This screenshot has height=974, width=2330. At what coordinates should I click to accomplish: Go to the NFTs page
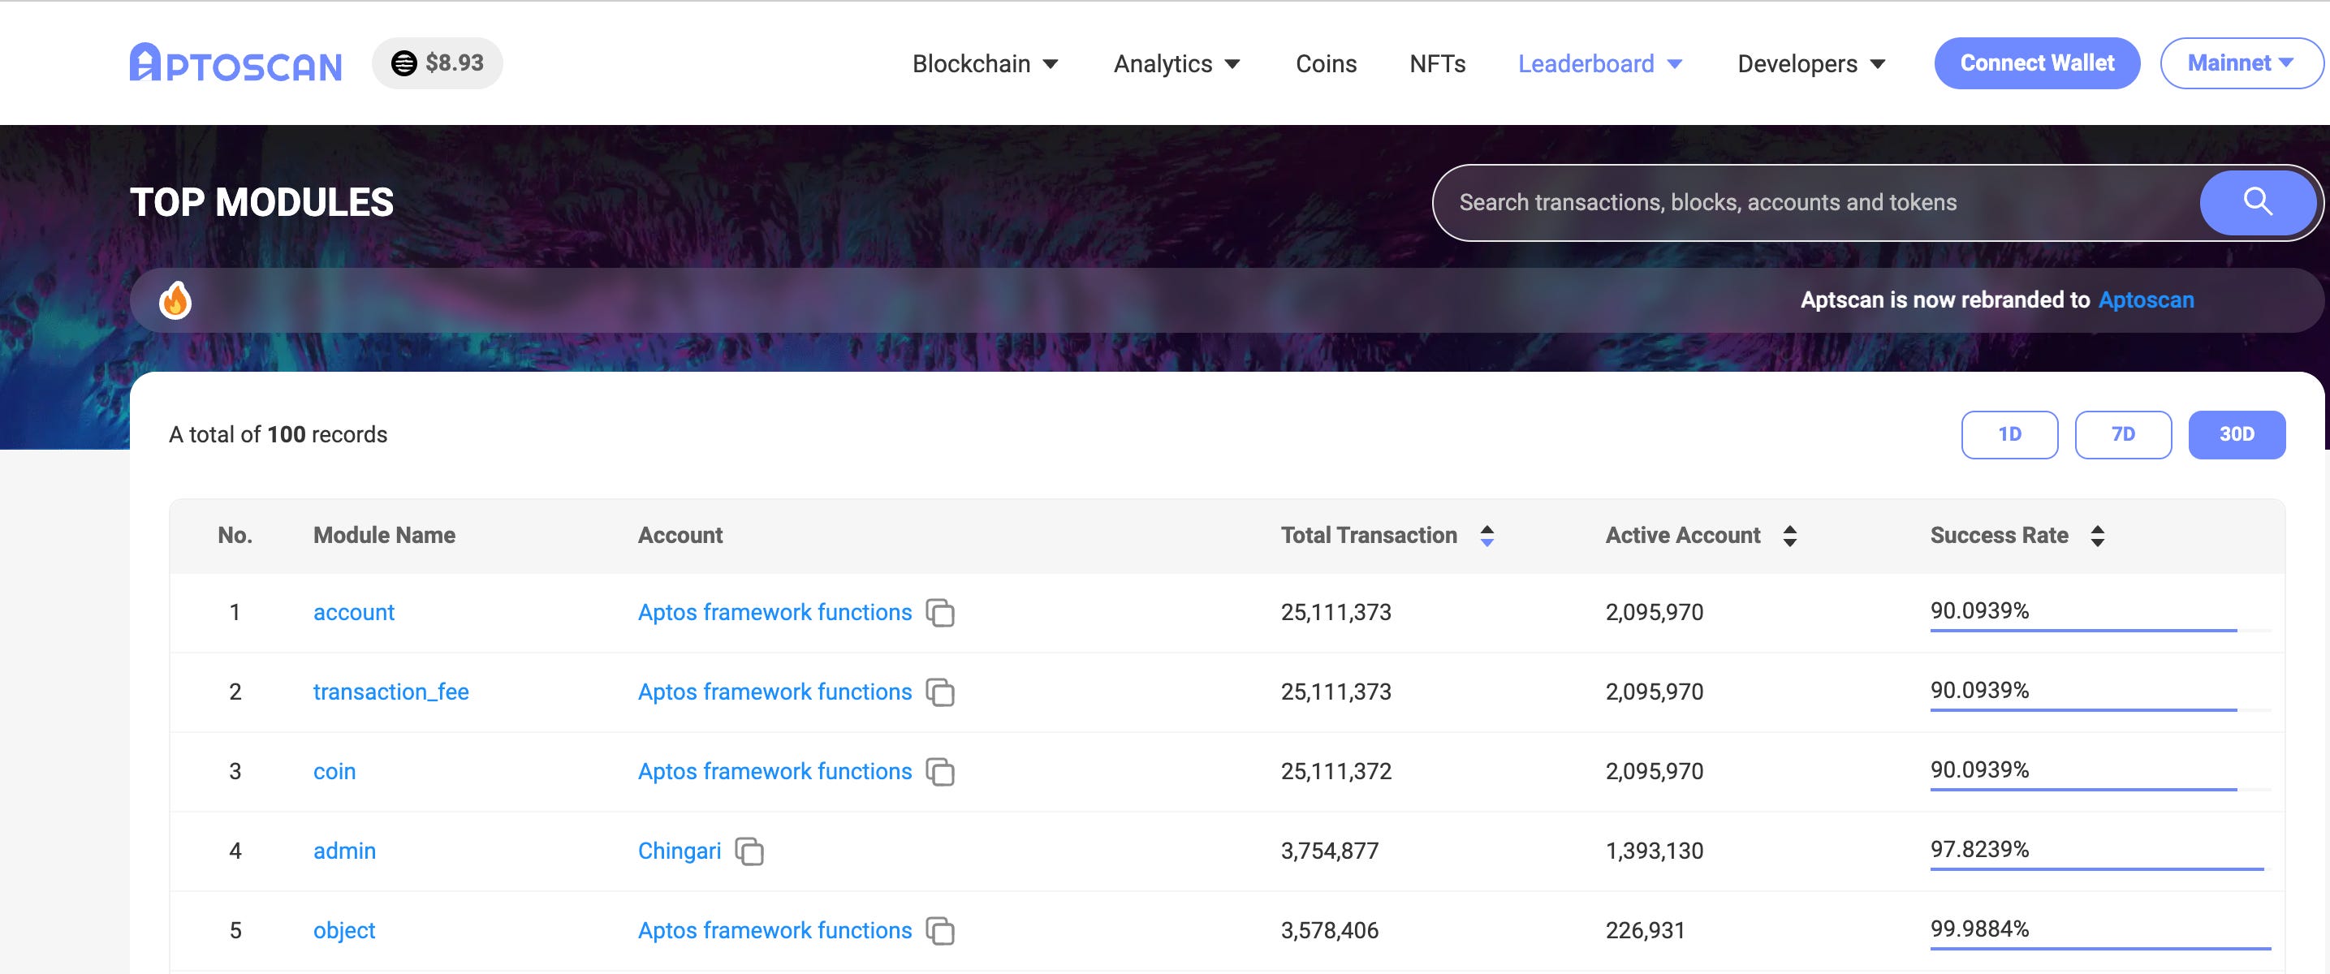tap(1437, 63)
